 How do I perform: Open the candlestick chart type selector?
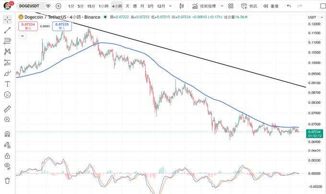(x=182, y=6)
